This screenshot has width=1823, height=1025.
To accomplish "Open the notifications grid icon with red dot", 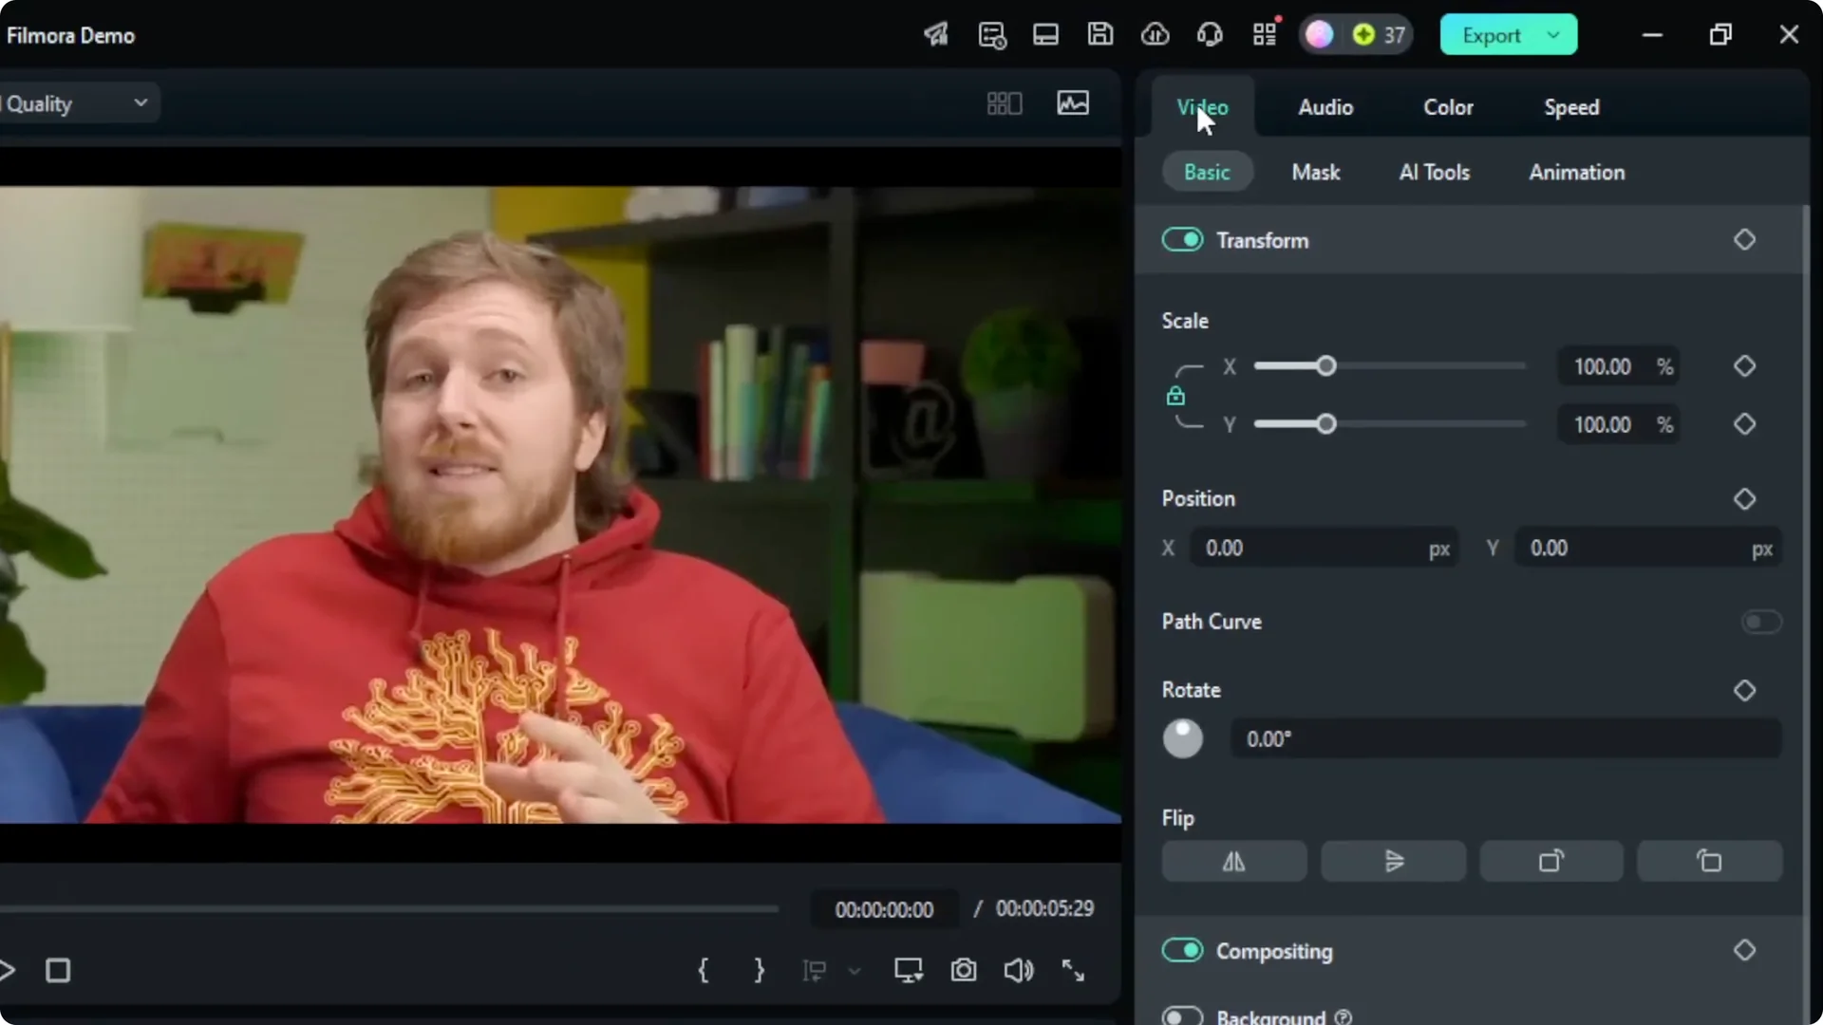I will pyautogui.click(x=1265, y=34).
